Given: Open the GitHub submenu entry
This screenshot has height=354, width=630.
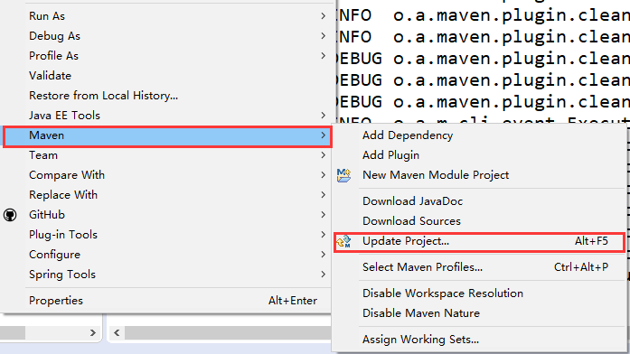Looking at the screenshot, I should pos(166,215).
